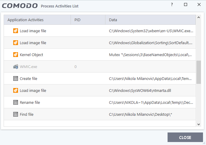Click the vertical scrollbar thumb
Viewport: 206px width, 145px height.
click(199, 72)
